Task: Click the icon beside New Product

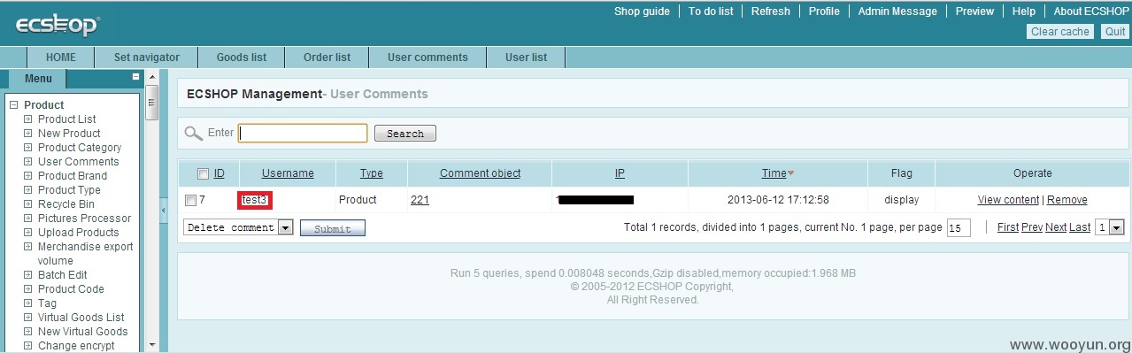Action: click(27, 134)
